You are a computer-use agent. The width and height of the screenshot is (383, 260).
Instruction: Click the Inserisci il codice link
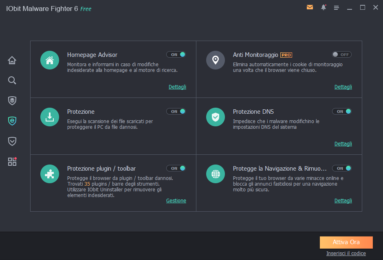pos(346,253)
